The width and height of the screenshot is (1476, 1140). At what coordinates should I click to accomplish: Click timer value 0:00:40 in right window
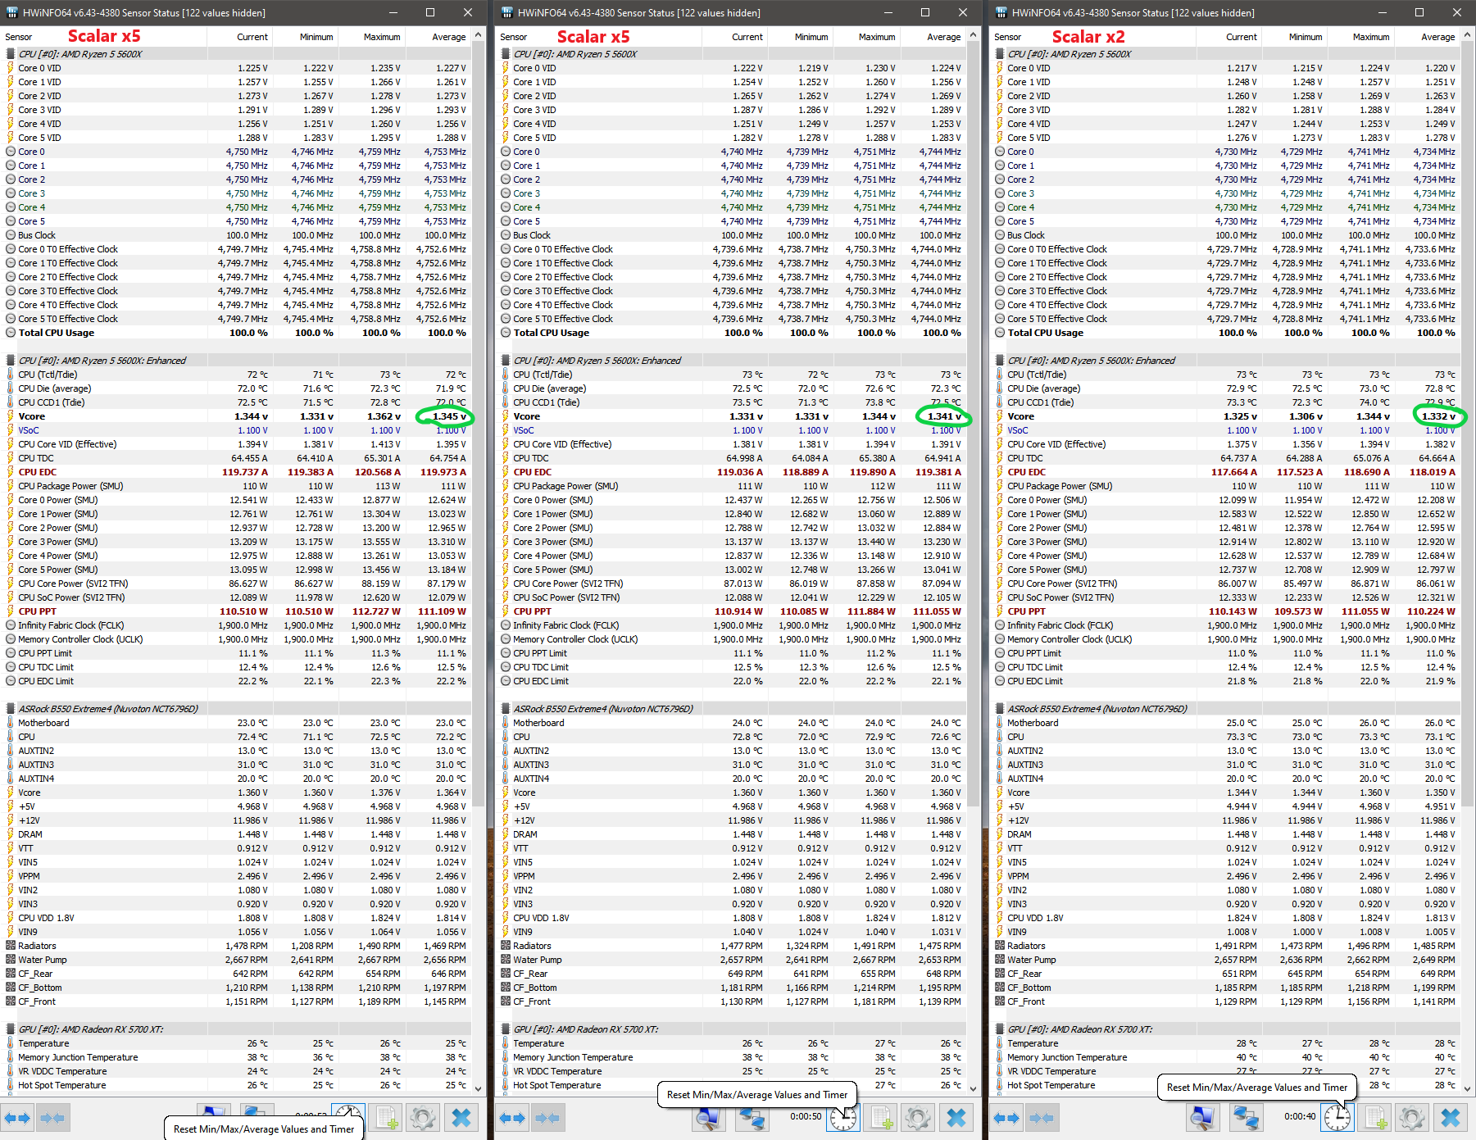[1300, 1116]
